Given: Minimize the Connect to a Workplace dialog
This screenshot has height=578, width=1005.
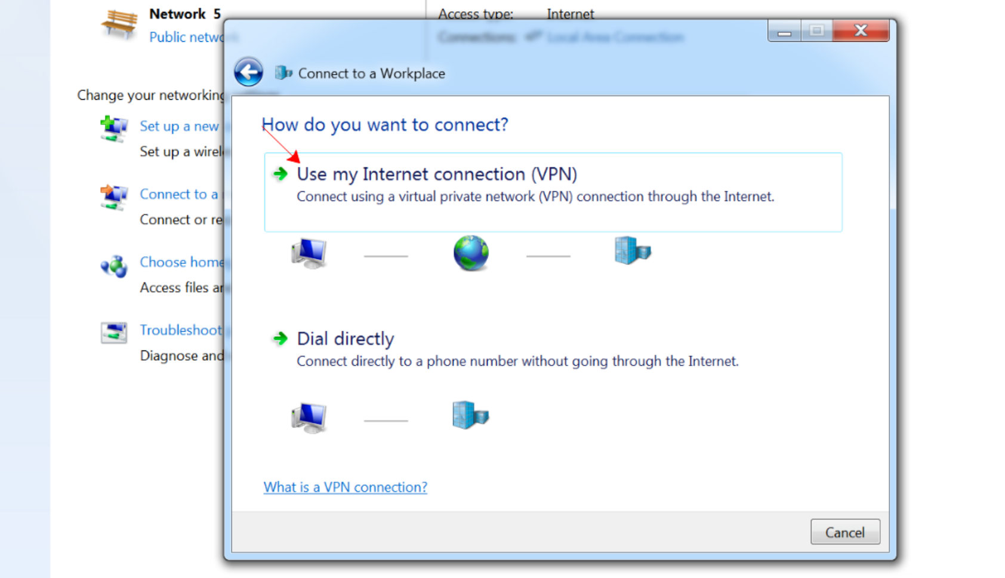Looking at the screenshot, I should [784, 30].
